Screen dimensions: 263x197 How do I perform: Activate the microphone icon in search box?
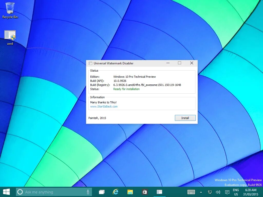coord(88,192)
